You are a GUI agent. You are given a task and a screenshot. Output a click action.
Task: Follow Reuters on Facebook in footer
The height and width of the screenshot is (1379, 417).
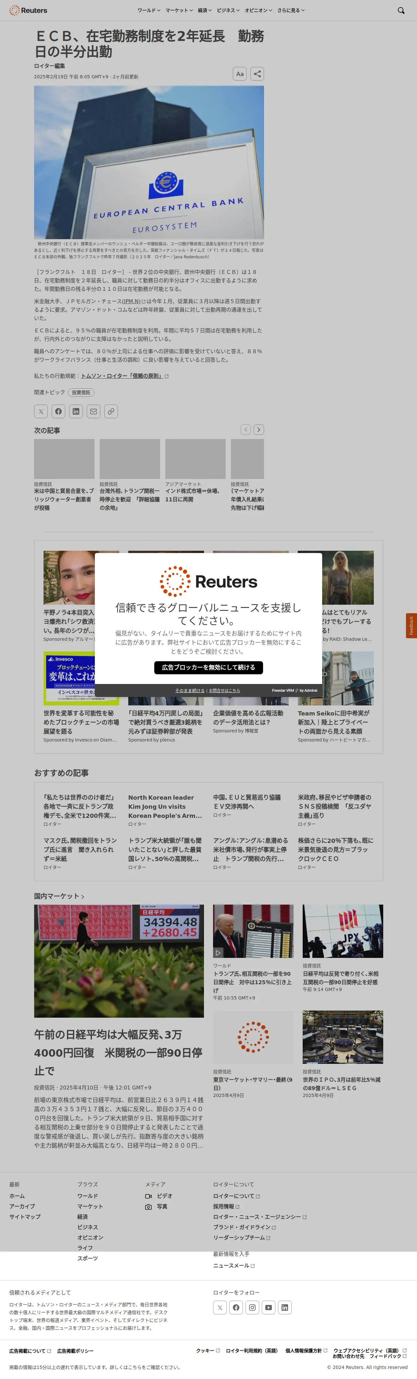[x=236, y=1307]
